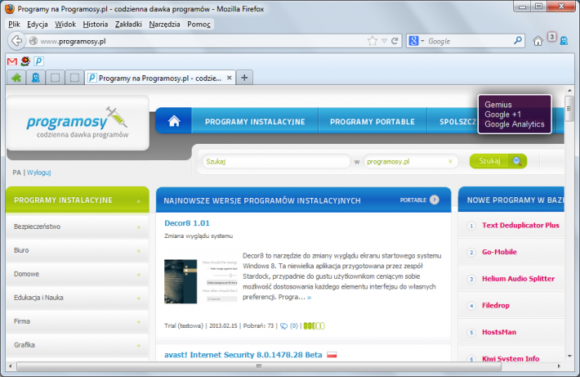Click the Decor8 read more » link
Image resolution: width=580 pixels, height=377 pixels.
(310, 298)
